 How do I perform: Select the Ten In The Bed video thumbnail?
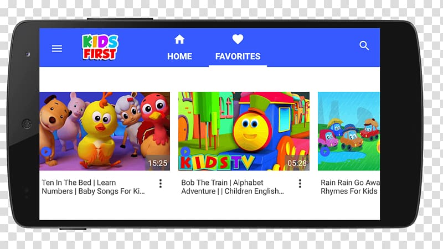tap(105, 131)
